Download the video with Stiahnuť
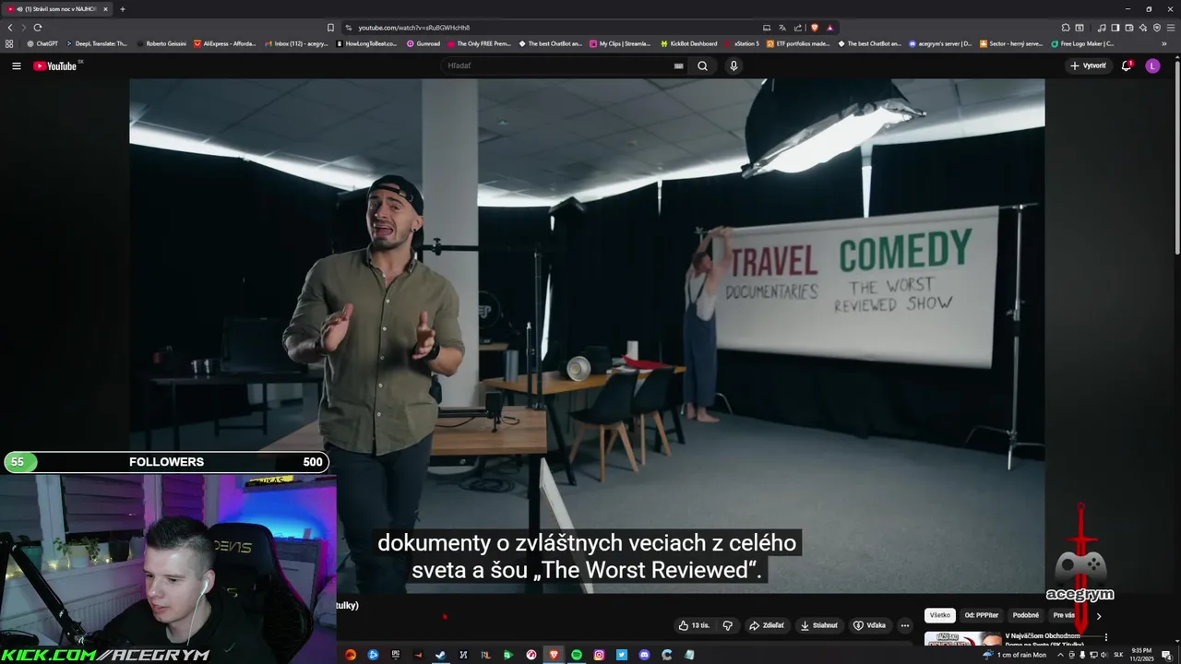1181x664 pixels. pos(819,625)
